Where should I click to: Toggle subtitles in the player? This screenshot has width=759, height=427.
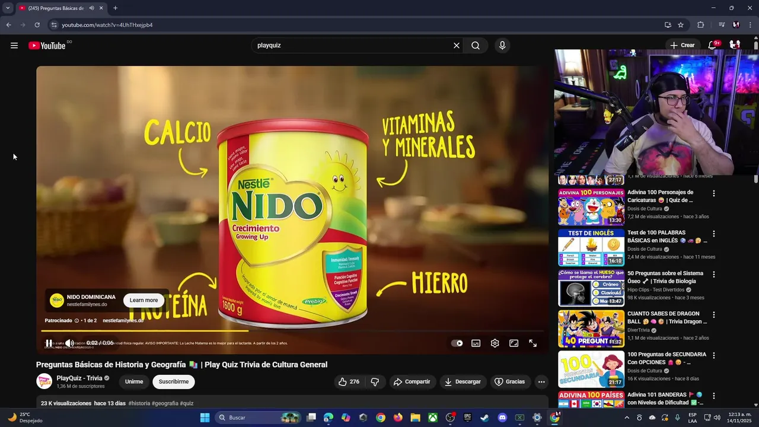click(476, 343)
